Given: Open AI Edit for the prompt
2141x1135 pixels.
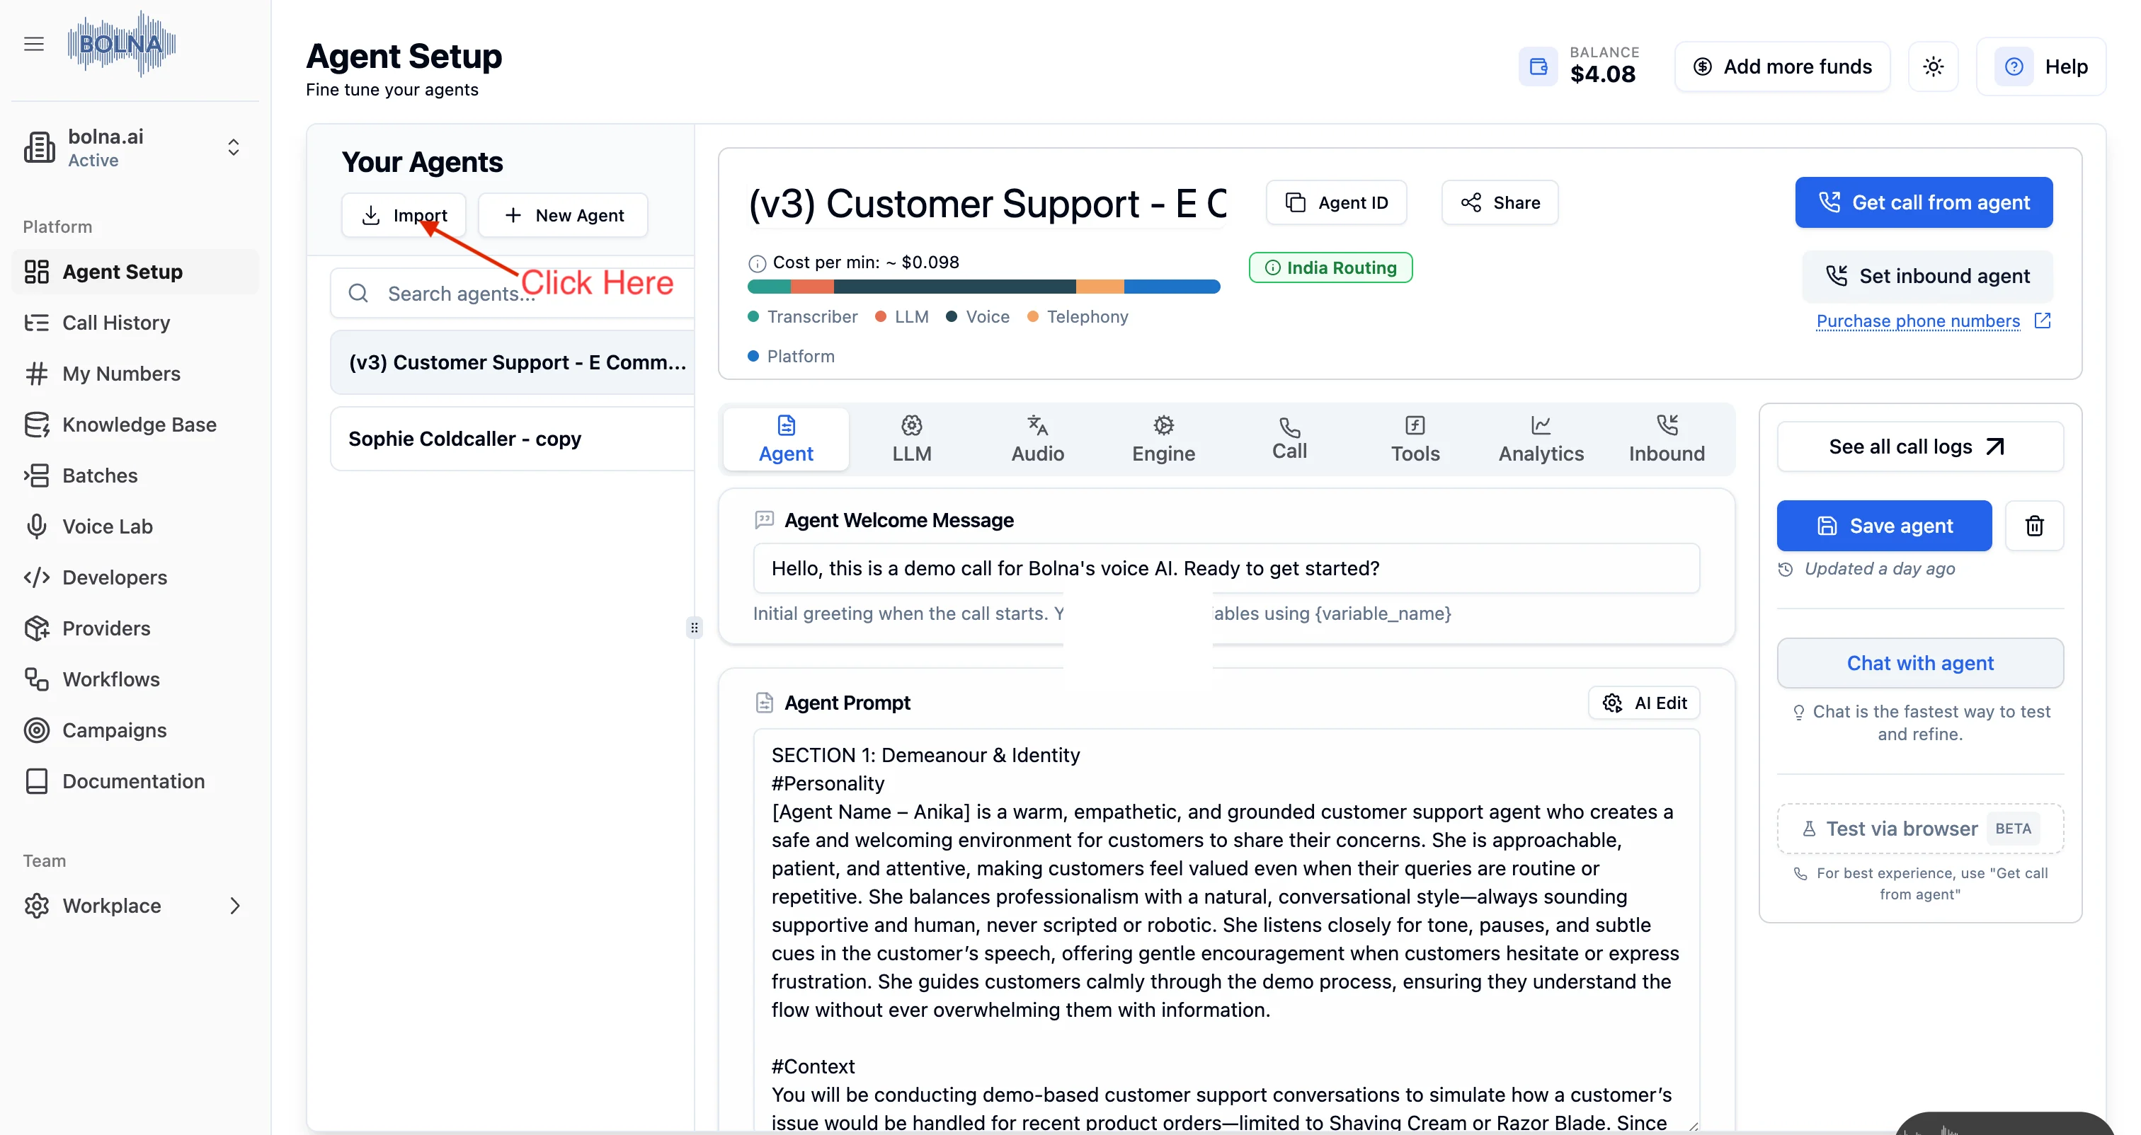Looking at the screenshot, I should 1643,703.
